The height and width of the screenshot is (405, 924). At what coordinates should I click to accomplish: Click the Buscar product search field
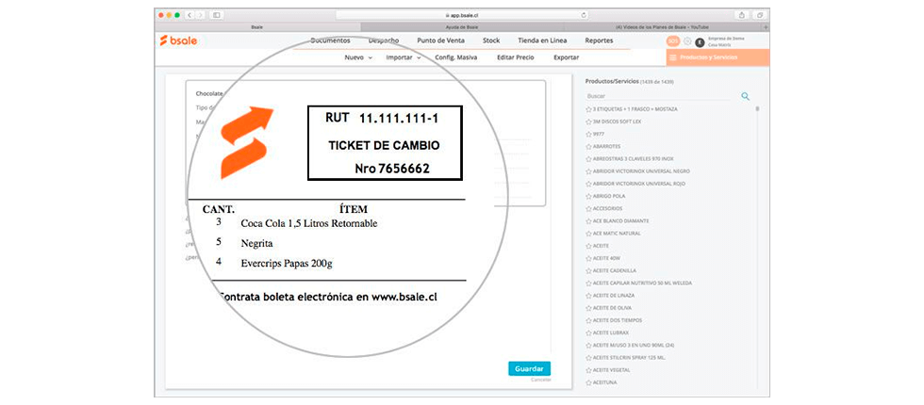(660, 96)
